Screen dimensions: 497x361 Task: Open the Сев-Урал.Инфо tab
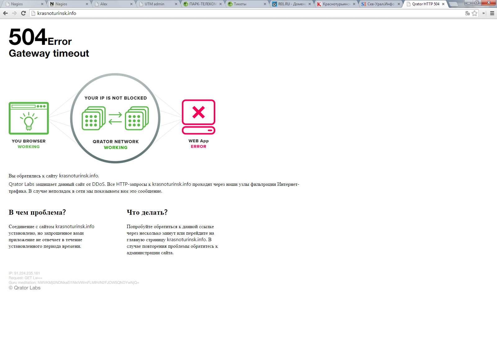pos(380,4)
